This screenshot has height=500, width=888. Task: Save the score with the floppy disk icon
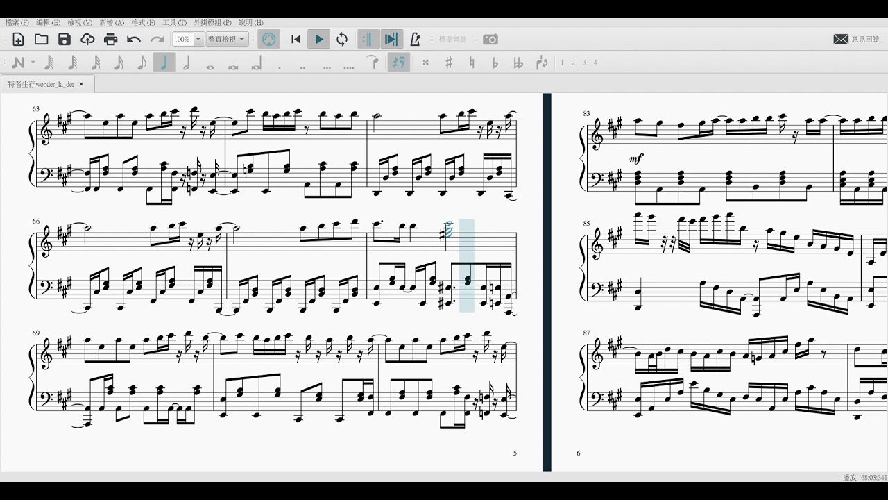(x=65, y=40)
